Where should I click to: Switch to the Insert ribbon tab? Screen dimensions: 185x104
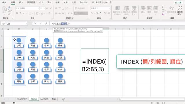pos(21,2)
